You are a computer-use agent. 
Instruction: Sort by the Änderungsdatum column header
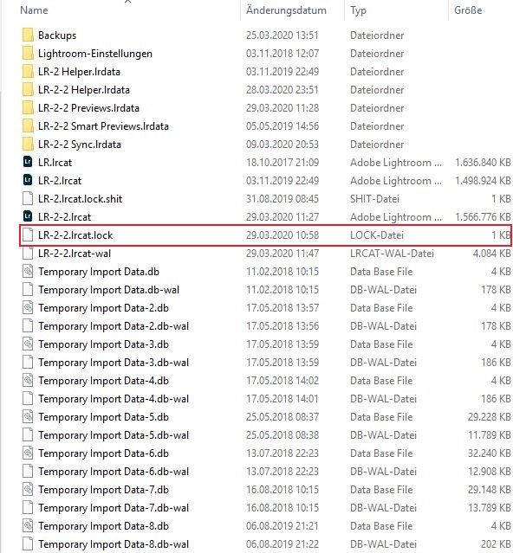point(286,10)
